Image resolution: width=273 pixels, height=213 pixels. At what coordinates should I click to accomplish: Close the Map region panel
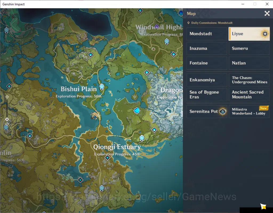pos(267,13)
